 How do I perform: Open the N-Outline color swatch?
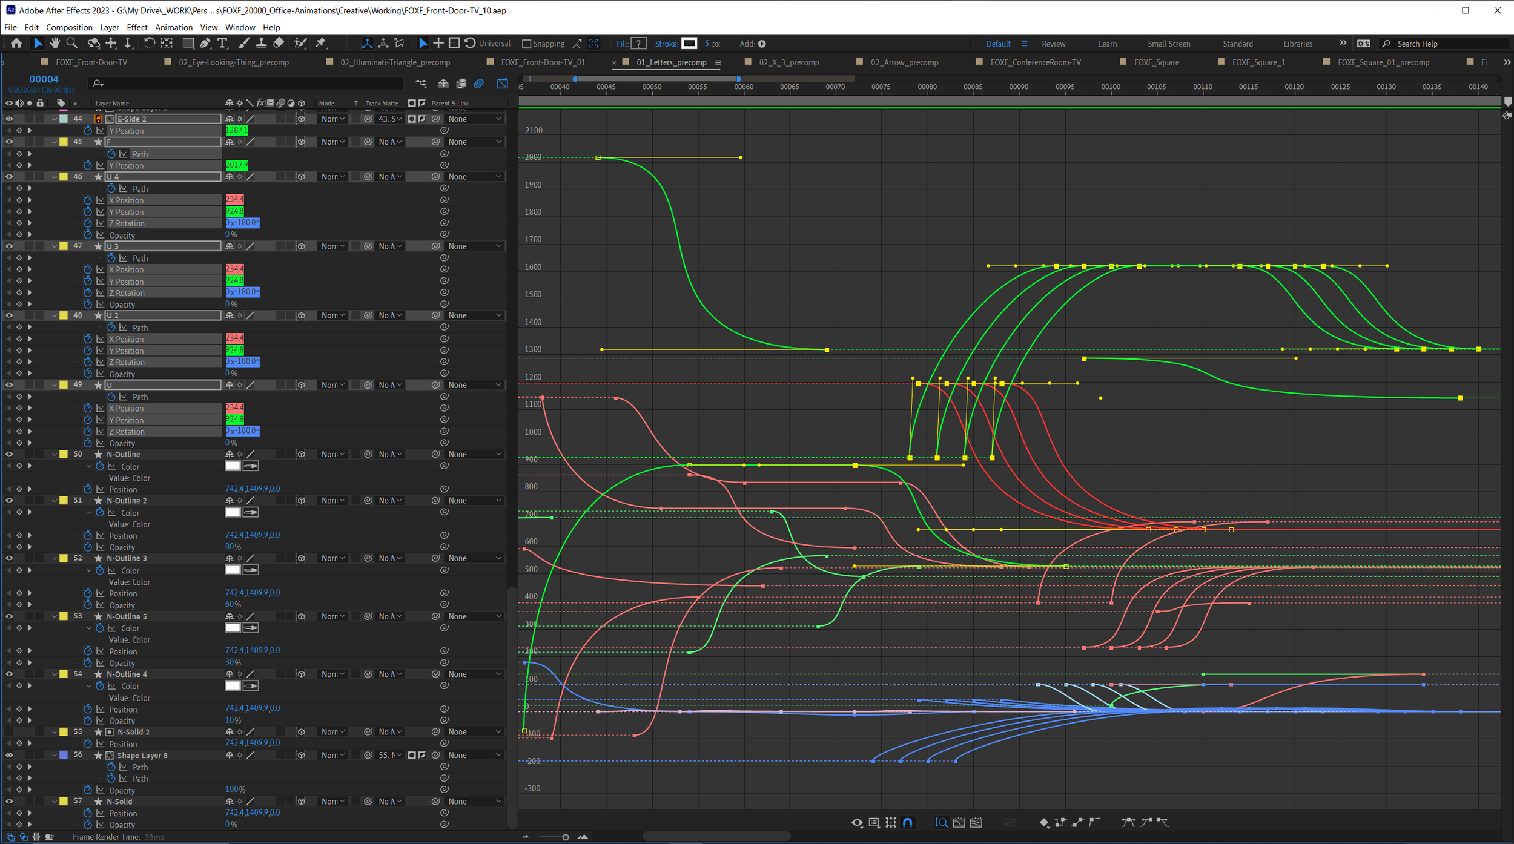[x=233, y=466]
